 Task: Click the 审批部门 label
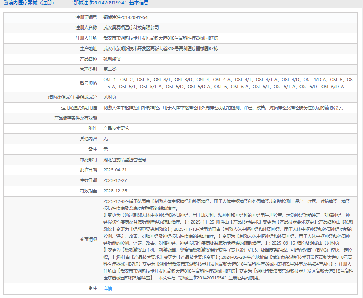[x=89, y=160]
